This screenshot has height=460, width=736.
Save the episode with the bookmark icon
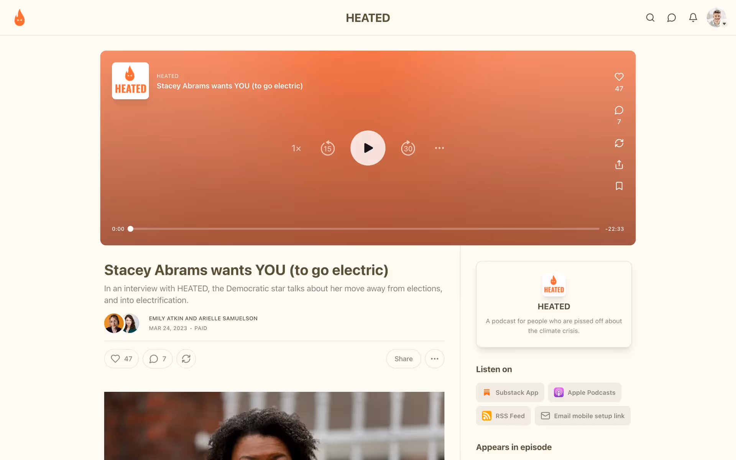(x=619, y=186)
